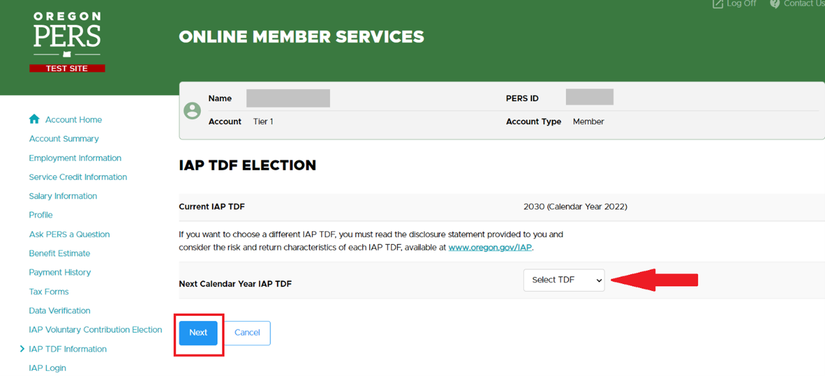Click the member profile avatar icon
The height and width of the screenshot is (376, 825).
192,110
